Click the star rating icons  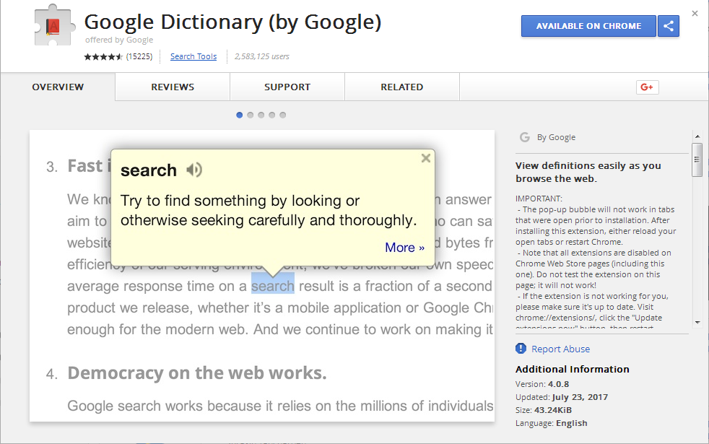pyautogui.click(x=103, y=56)
